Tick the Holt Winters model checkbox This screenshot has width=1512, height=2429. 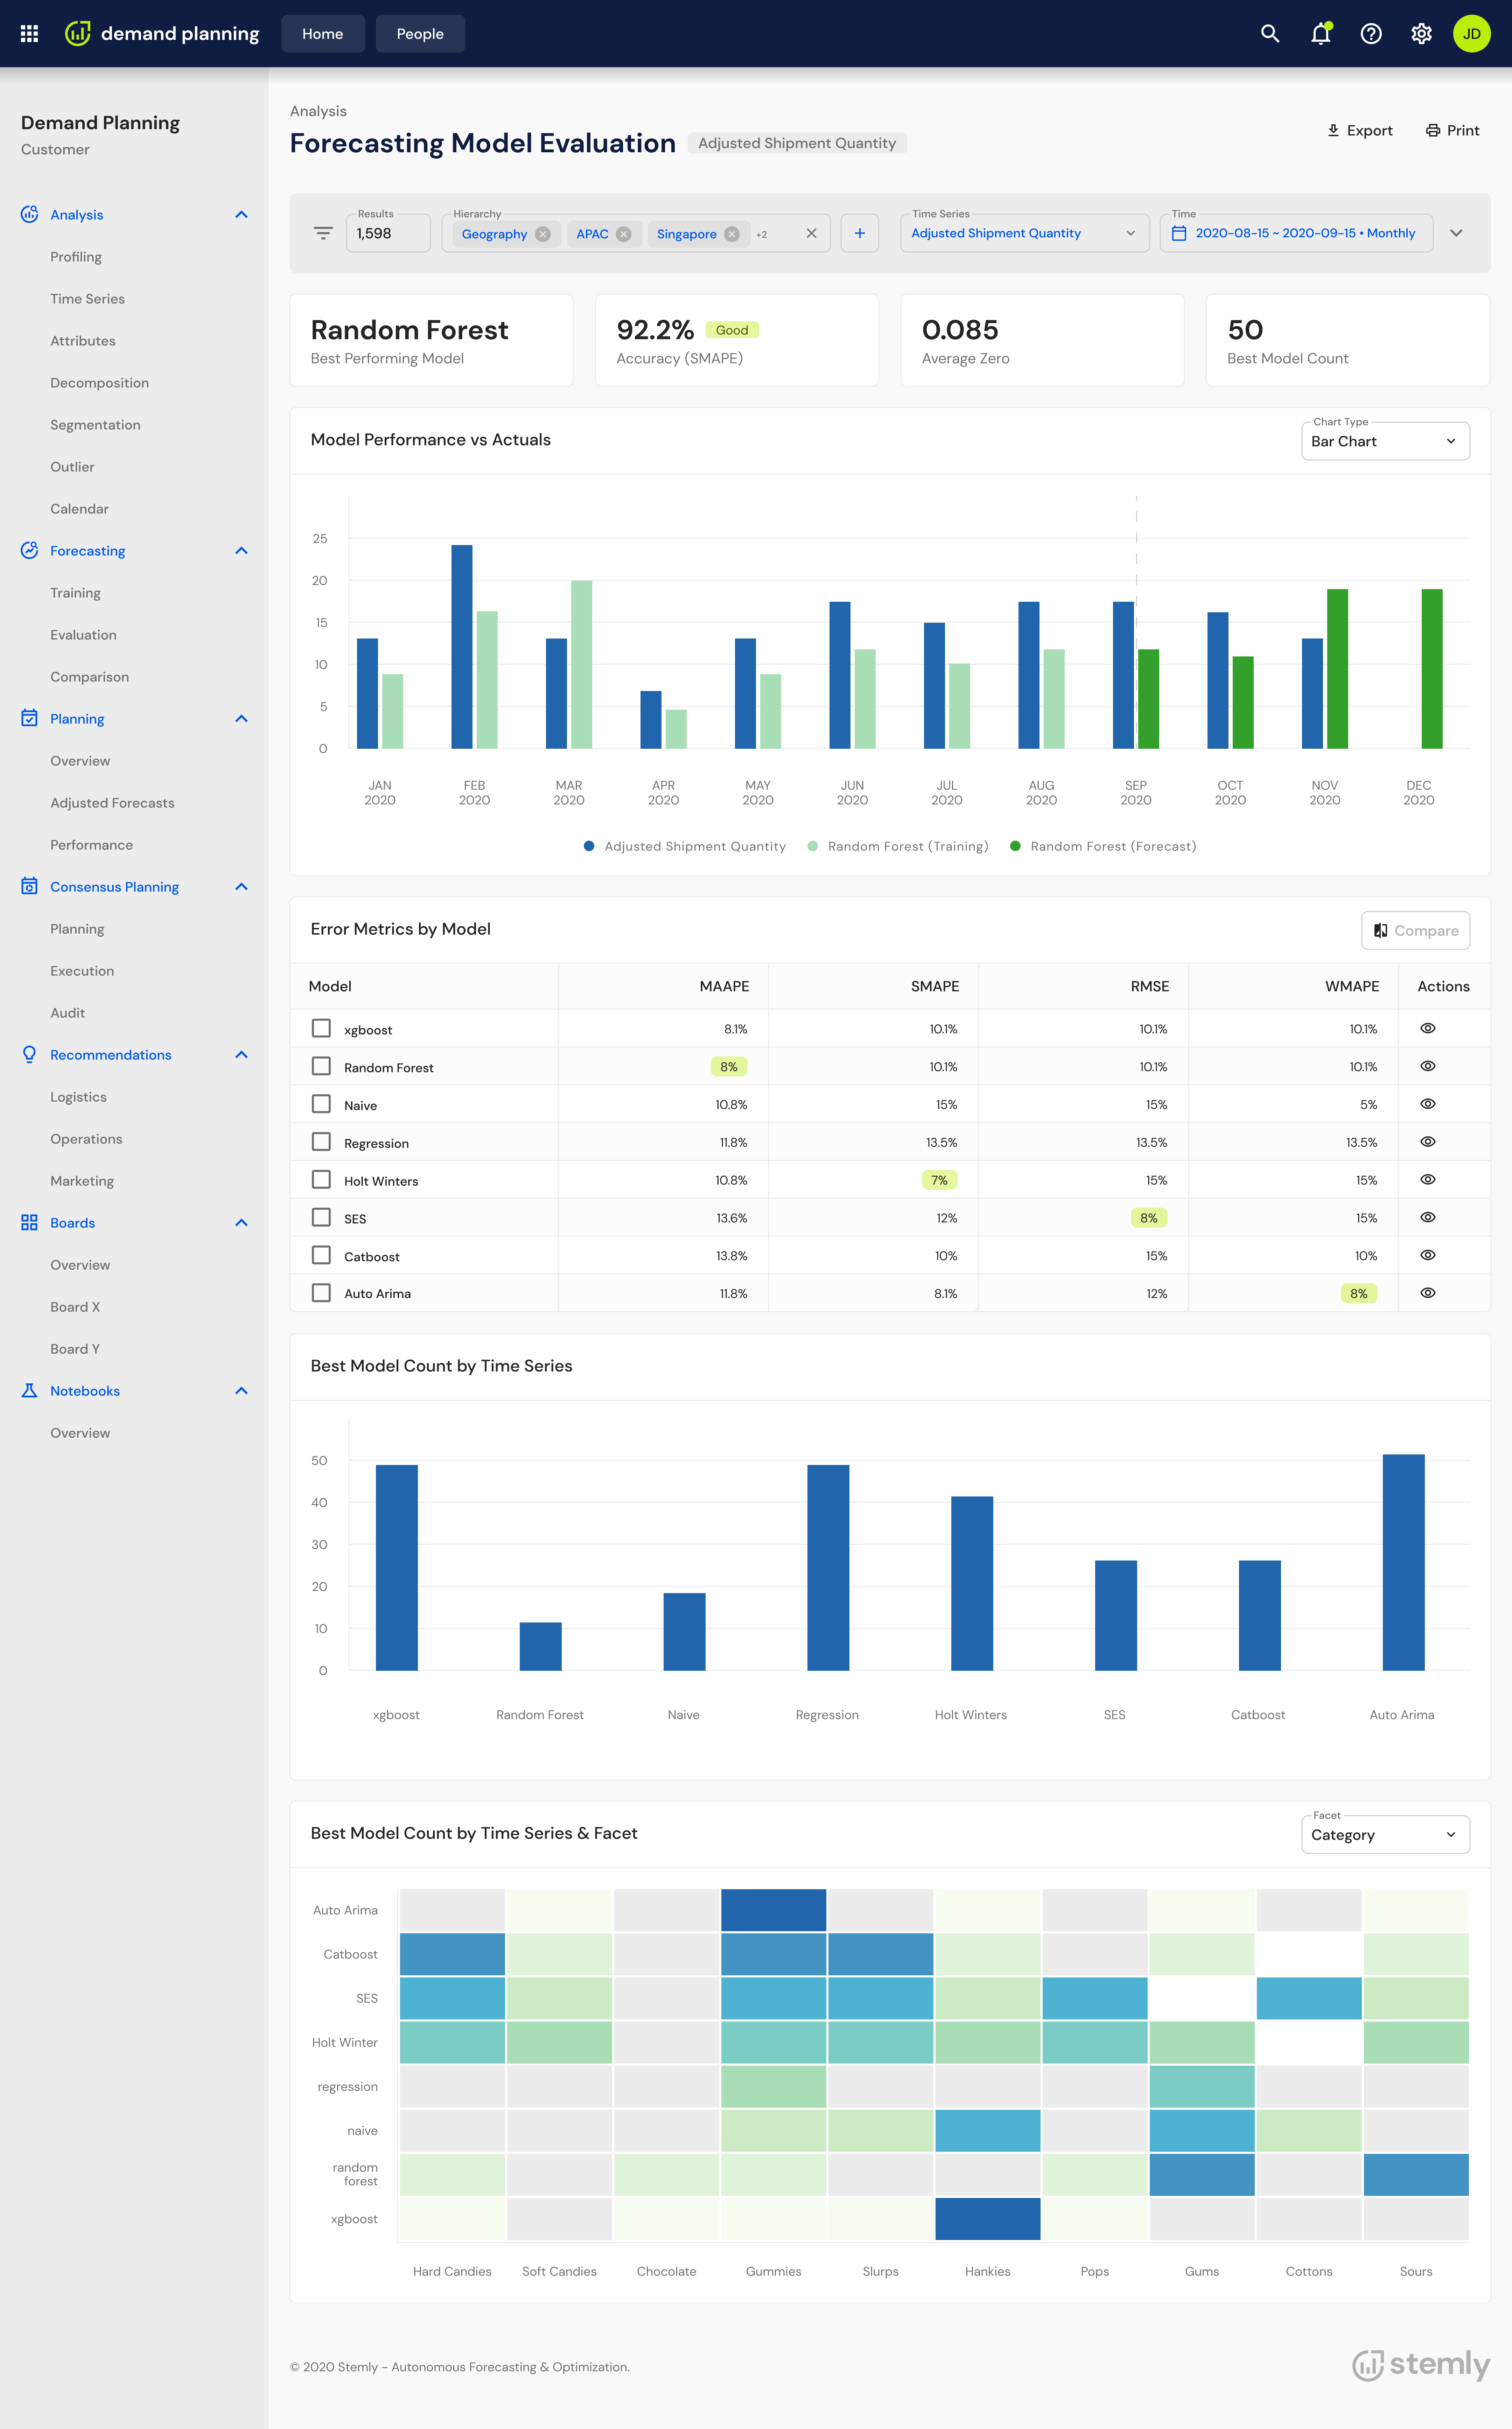tap(321, 1179)
